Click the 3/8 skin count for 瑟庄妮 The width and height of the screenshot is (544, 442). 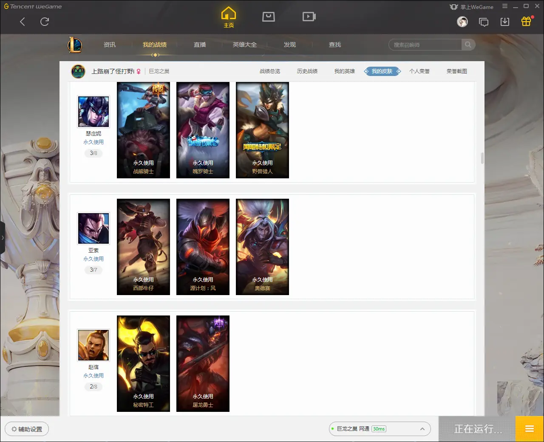click(93, 153)
